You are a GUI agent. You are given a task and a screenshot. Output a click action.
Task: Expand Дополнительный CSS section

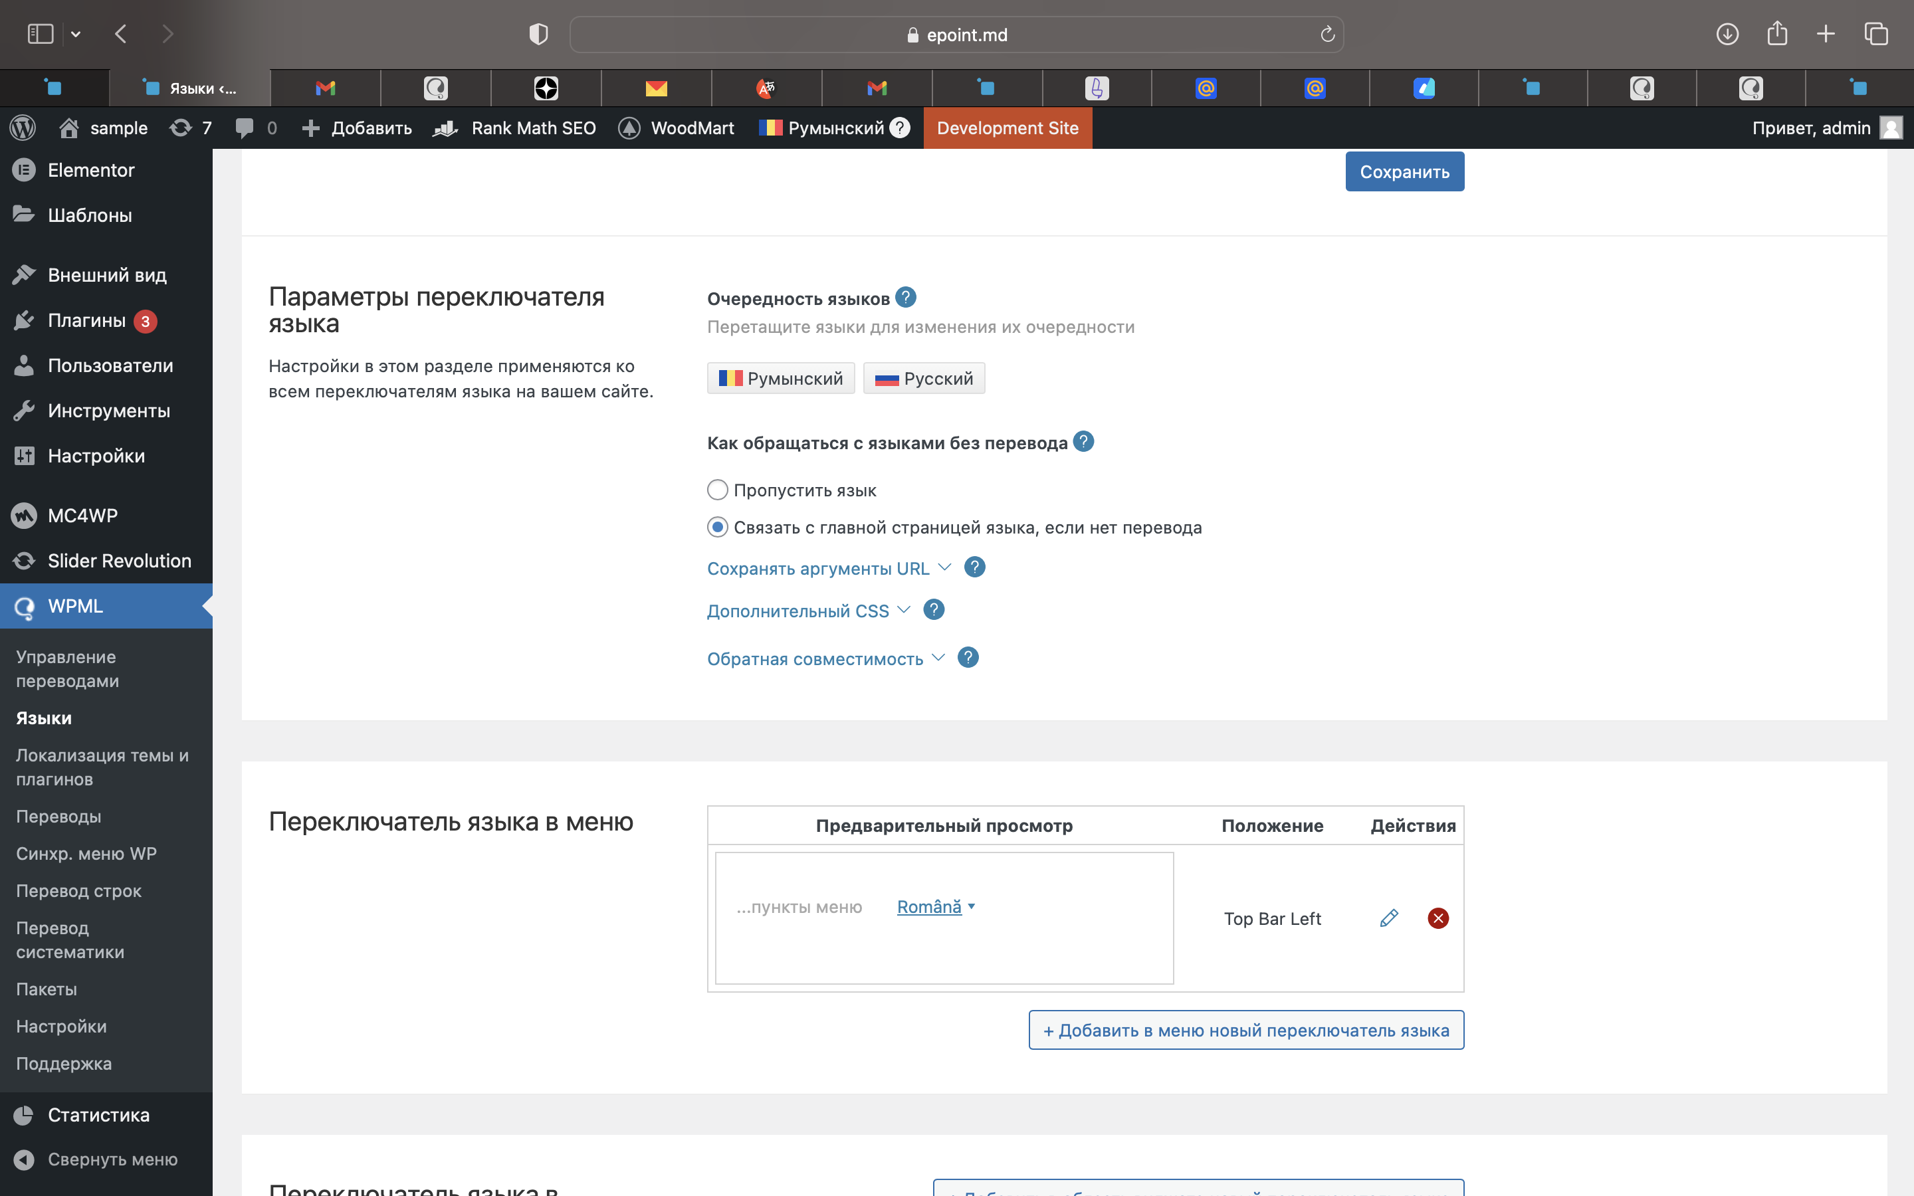coord(808,611)
